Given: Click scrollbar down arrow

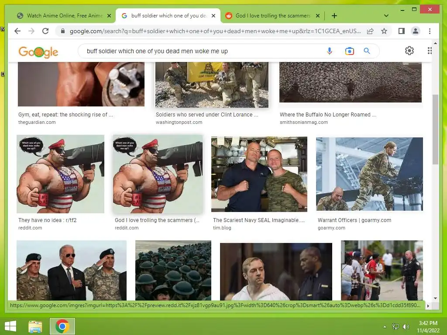Looking at the screenshot, I should [x=435, y=298].
